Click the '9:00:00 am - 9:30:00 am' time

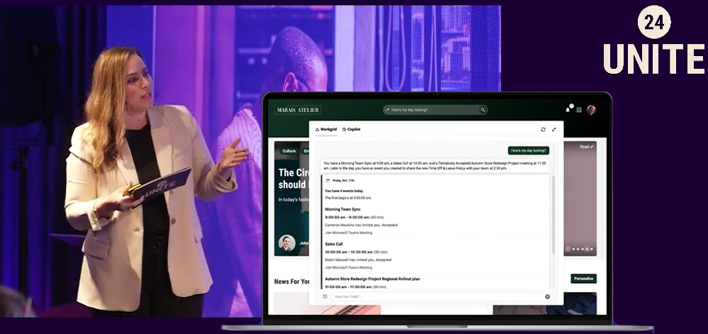point(347,217)
